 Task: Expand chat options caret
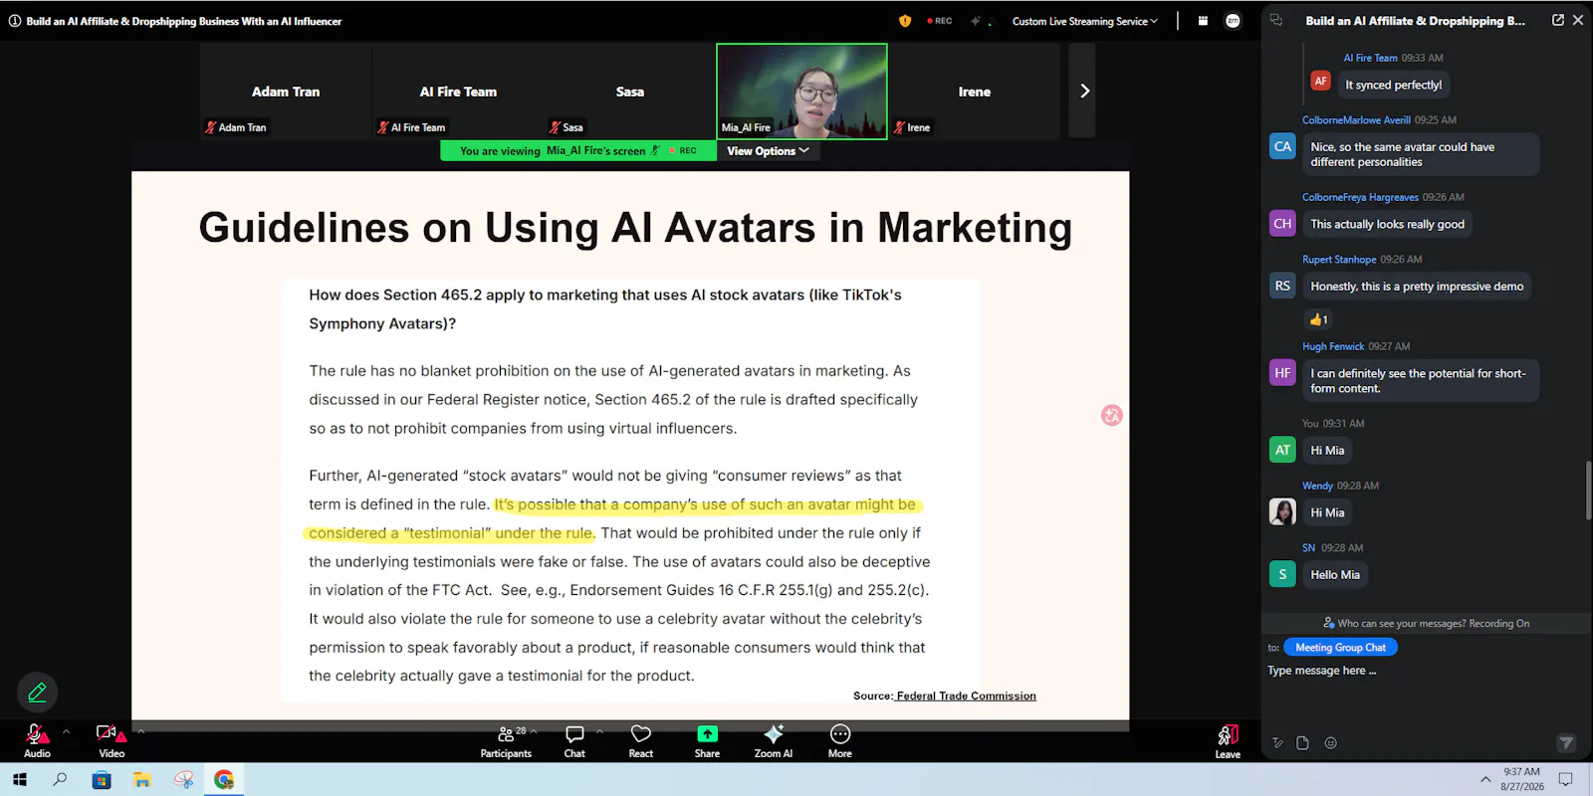click(599, 731)
